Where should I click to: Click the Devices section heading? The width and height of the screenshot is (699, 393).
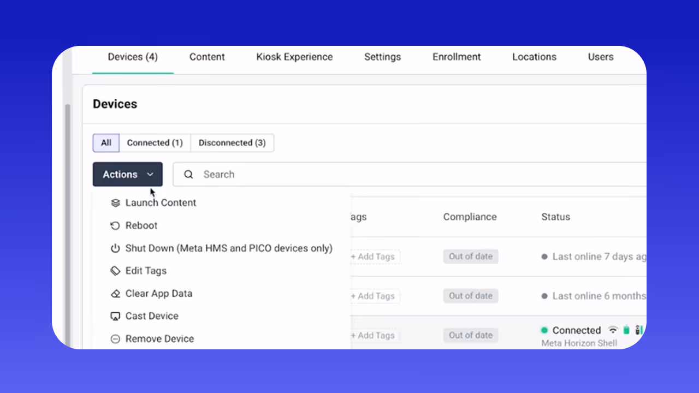tap(115, 104)
